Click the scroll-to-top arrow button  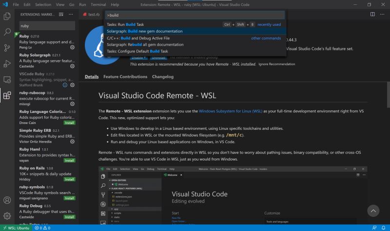click(373, 211)
